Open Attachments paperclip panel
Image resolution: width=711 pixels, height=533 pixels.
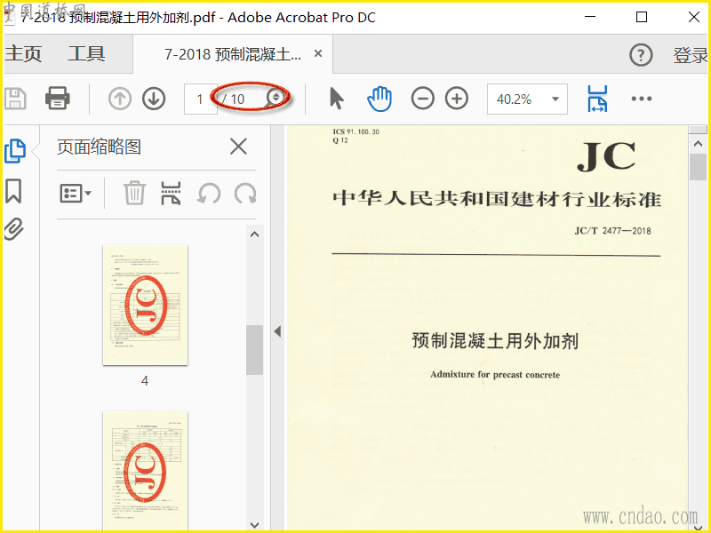[x=13, y=229]
